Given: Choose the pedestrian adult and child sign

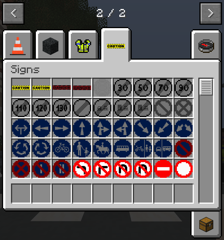Looking at the screenshot, I should pos(82,148).
